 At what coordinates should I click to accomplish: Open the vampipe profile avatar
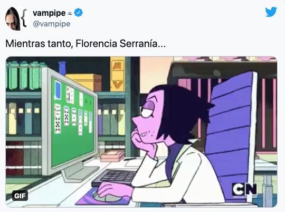pos(12,19)
